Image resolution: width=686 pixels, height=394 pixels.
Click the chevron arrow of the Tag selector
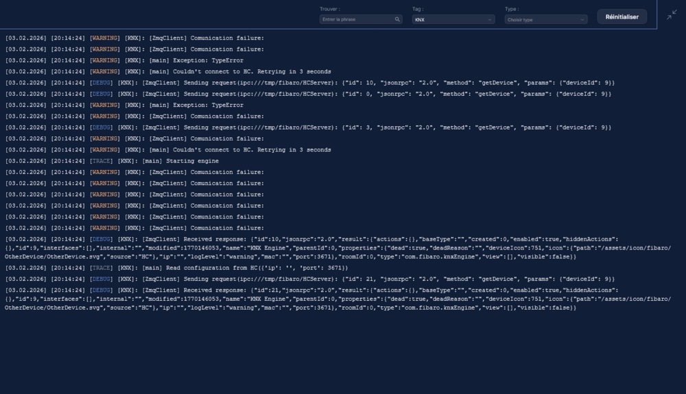click(490, 20)
